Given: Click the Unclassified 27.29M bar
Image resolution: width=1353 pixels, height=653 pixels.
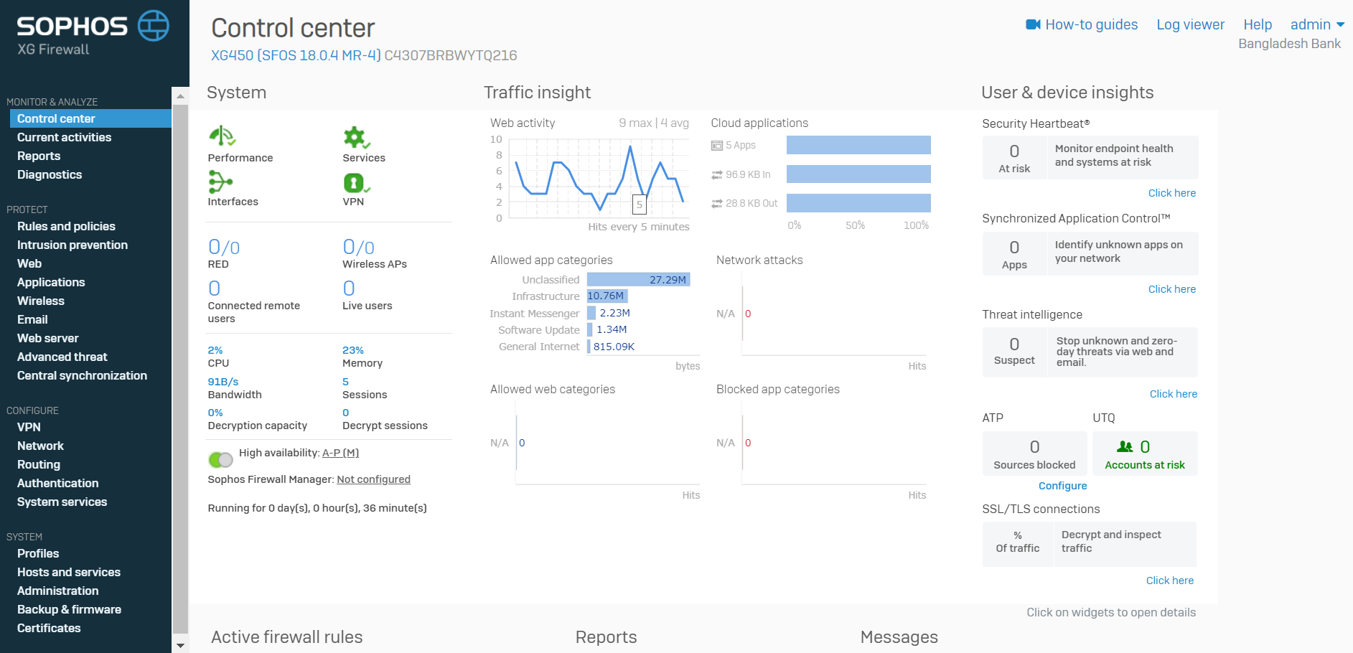Looking at the screenshot, I should tap(638, 280).
